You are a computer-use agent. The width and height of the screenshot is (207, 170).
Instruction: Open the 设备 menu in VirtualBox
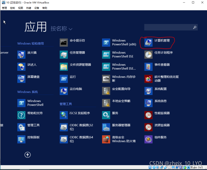point(37,8)
